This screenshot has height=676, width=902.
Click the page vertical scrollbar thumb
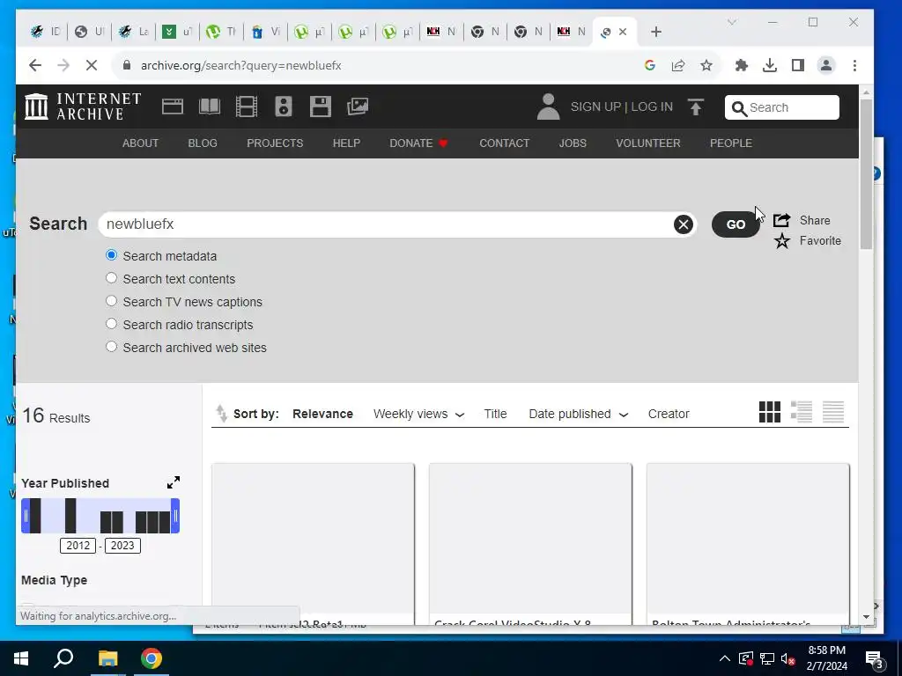point(867,173)
